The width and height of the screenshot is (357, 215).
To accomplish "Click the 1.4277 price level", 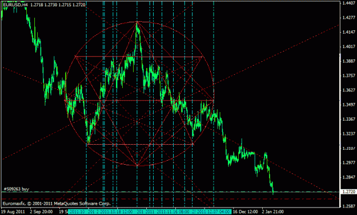I will (349, 17).
